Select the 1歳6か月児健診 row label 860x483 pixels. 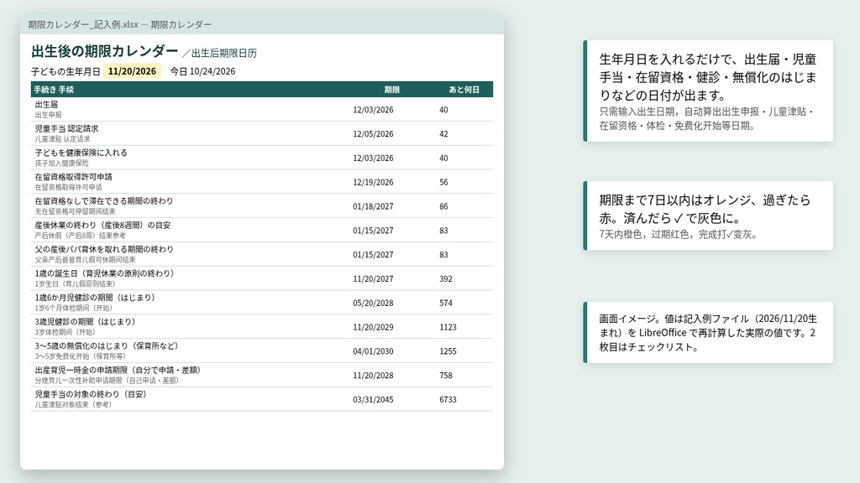coord(96,298)
